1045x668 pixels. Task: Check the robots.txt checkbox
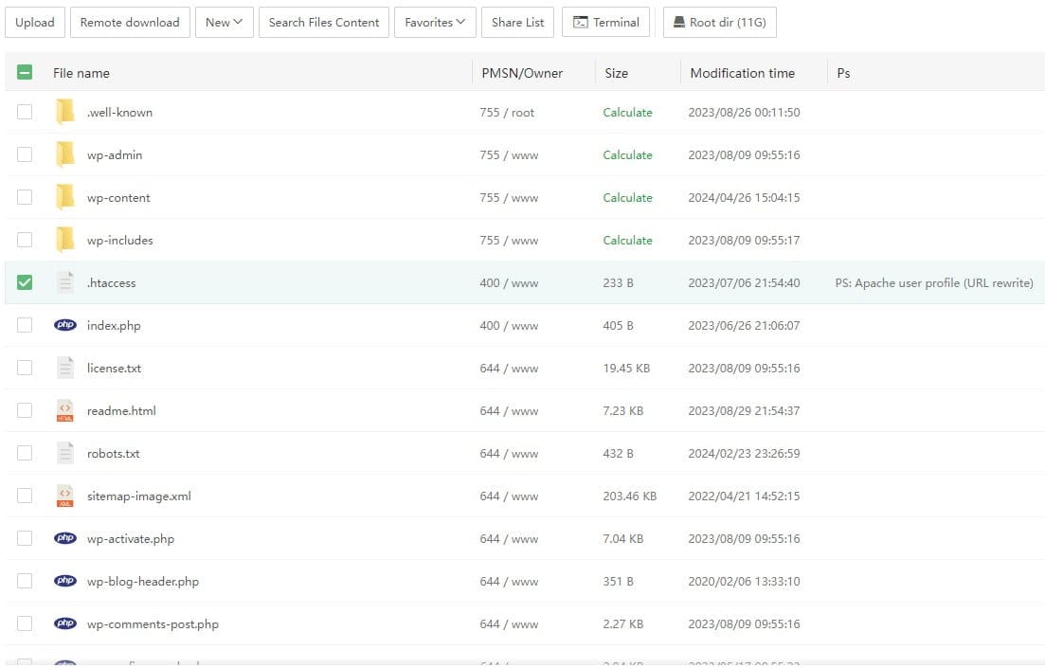[25, 453]
